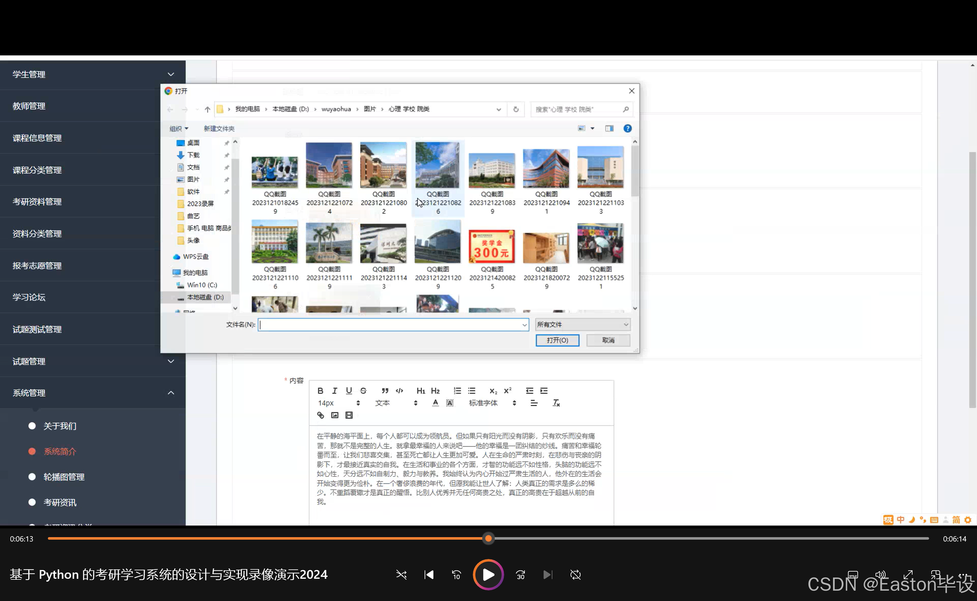Toggle the shuffle playback icon

pyautogui.click(x=401, y=575)
